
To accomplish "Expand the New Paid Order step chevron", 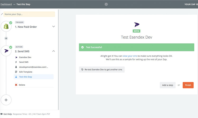I will click(x=54, y=27).
